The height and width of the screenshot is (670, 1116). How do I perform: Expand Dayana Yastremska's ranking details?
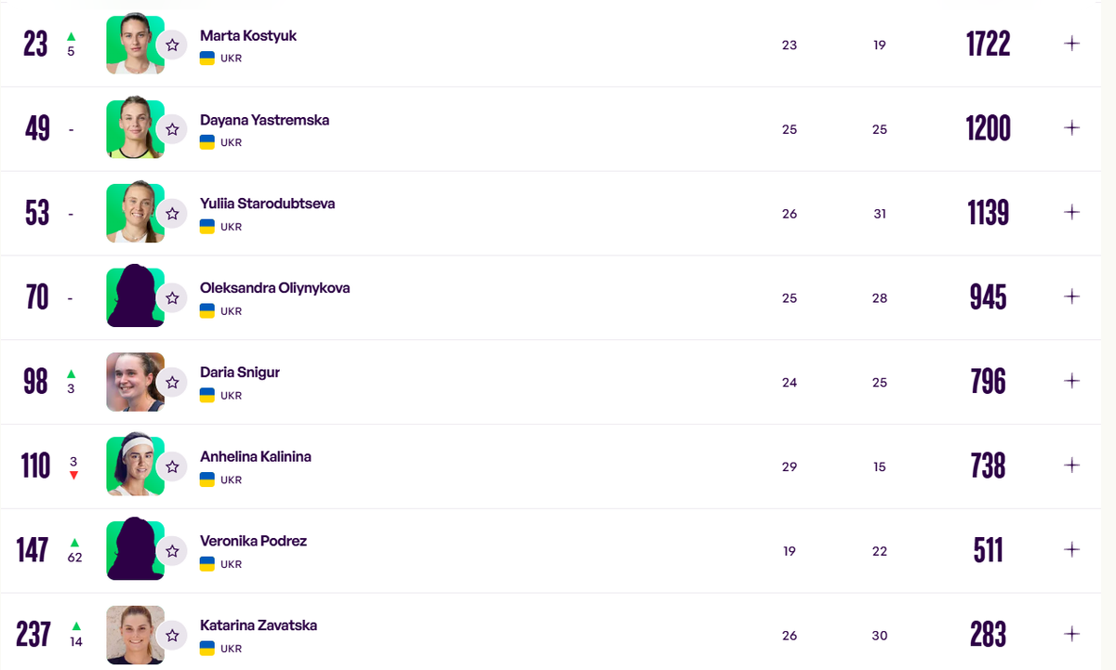point(1071,128)
